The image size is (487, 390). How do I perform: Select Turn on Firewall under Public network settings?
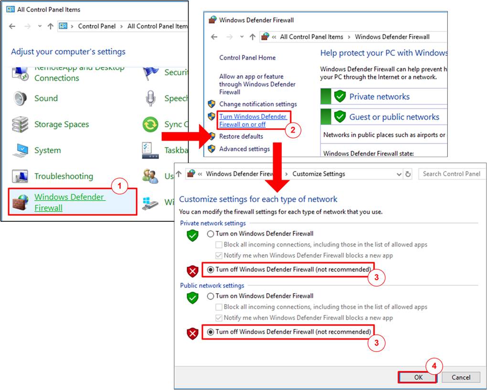coord(211,296)
